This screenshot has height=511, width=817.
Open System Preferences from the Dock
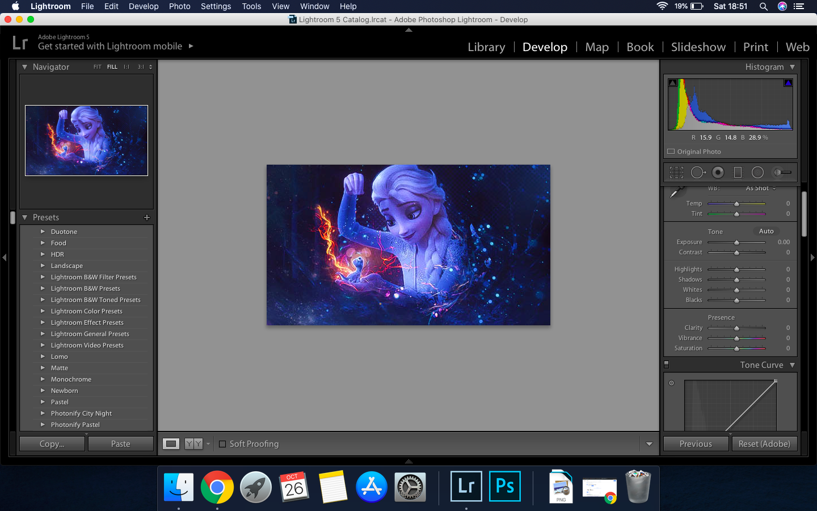point(410,487)
